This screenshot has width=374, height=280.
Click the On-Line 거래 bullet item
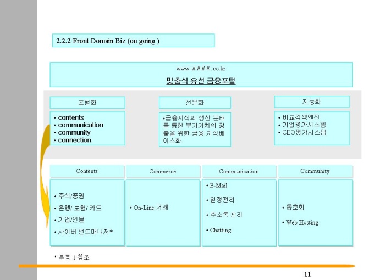[x=149, y=208]
